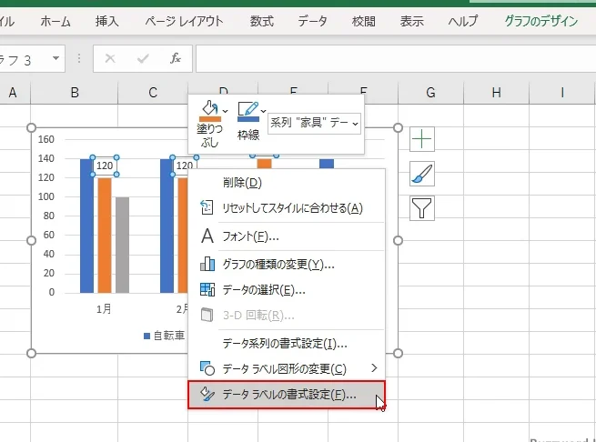Image resolution: width=596 pixels, height=442 pixels.
Task: Open the ホーム ribbon tab
Action: tap(56, 21)
